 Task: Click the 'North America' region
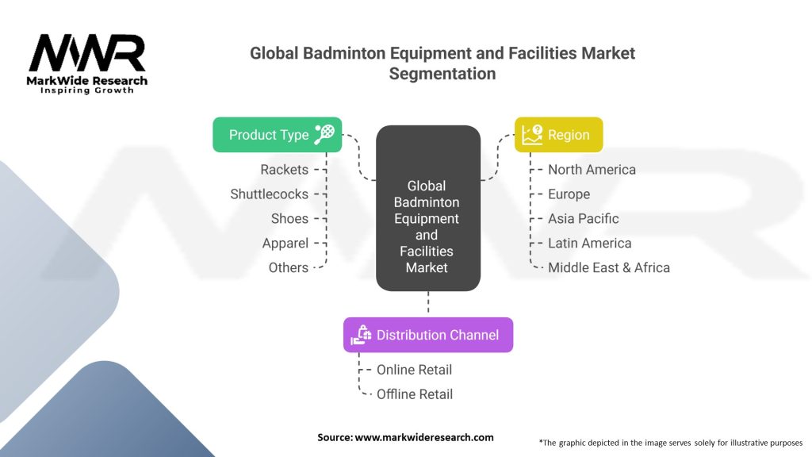click(x=592, y=170)
